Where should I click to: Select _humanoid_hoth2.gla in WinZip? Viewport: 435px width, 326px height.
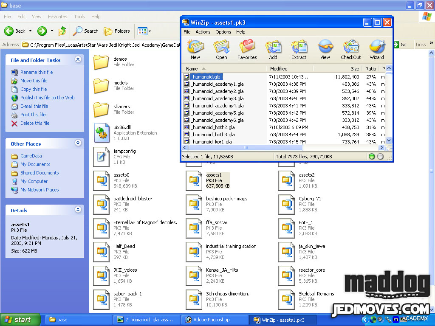tap(212, 127)
